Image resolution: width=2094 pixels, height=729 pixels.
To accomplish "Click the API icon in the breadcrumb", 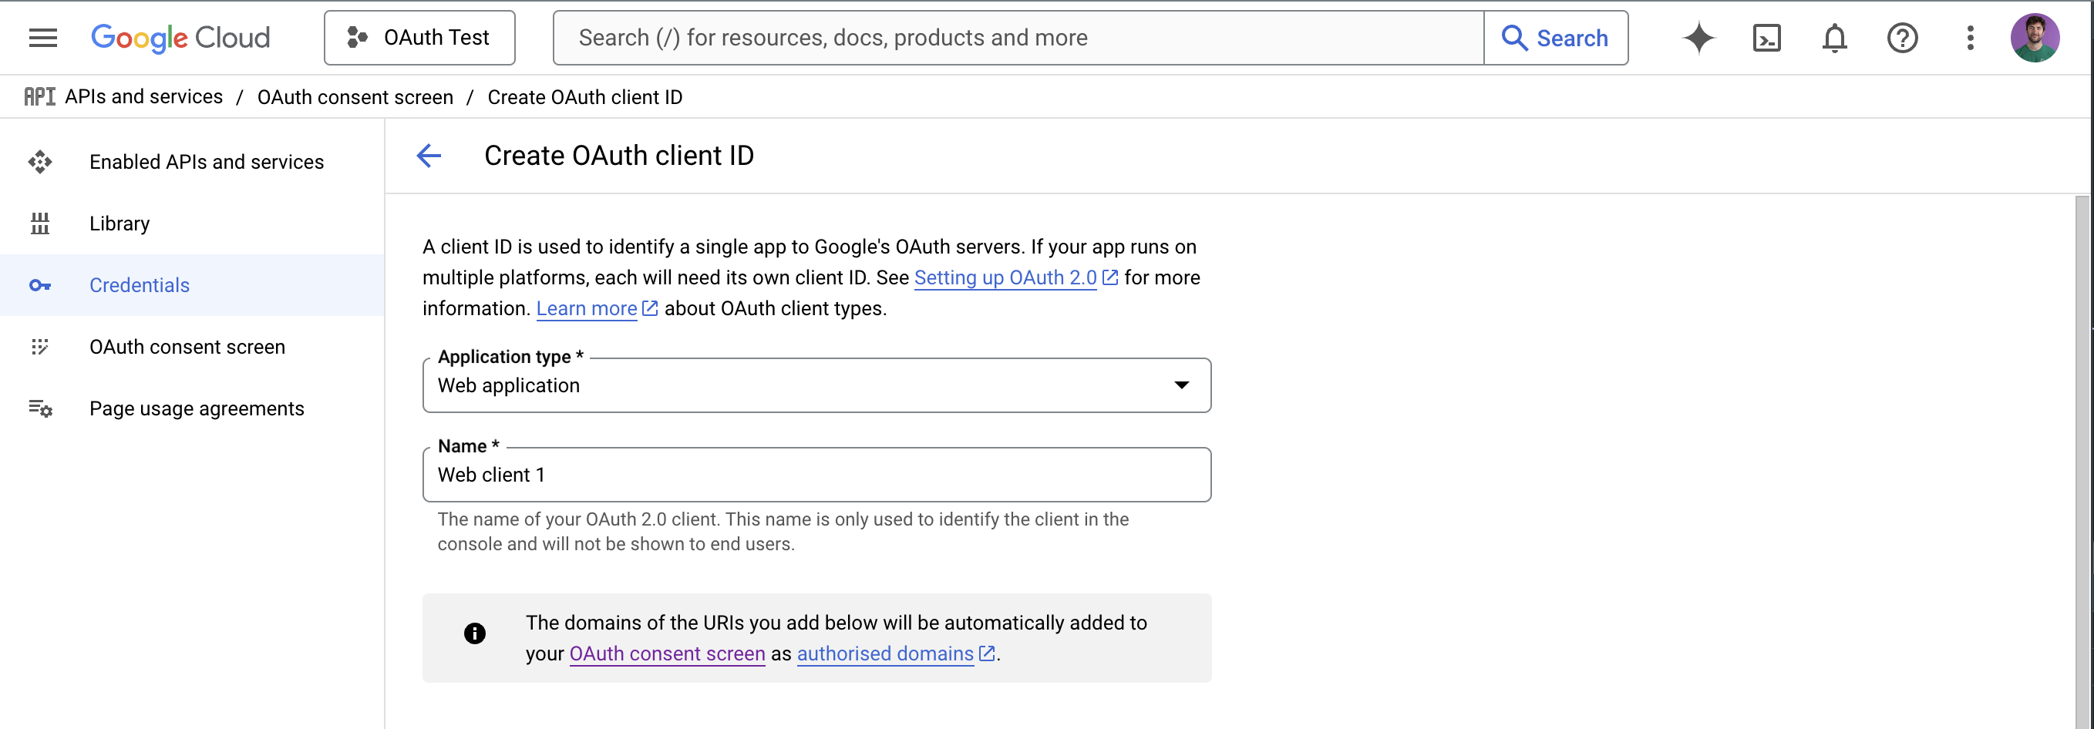I will point(39,97).
